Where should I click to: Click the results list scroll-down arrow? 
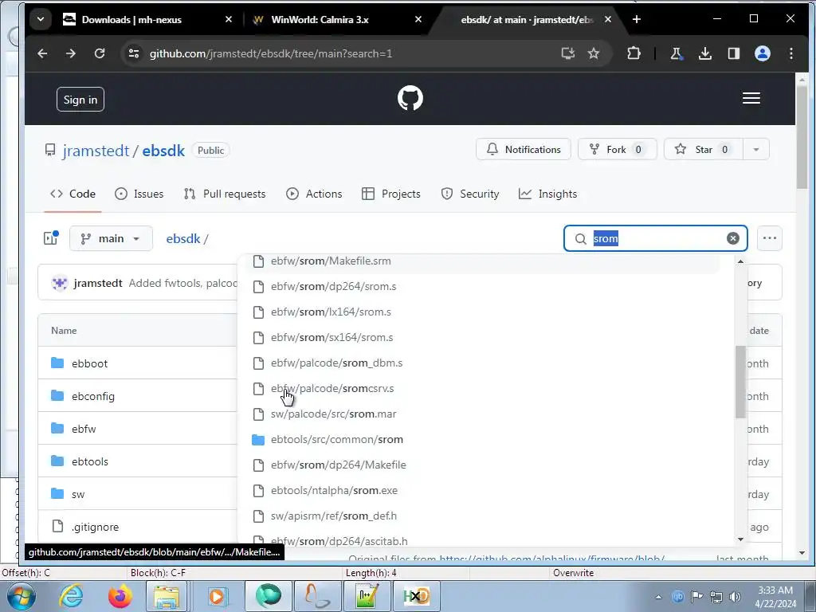tap(740, 539)
